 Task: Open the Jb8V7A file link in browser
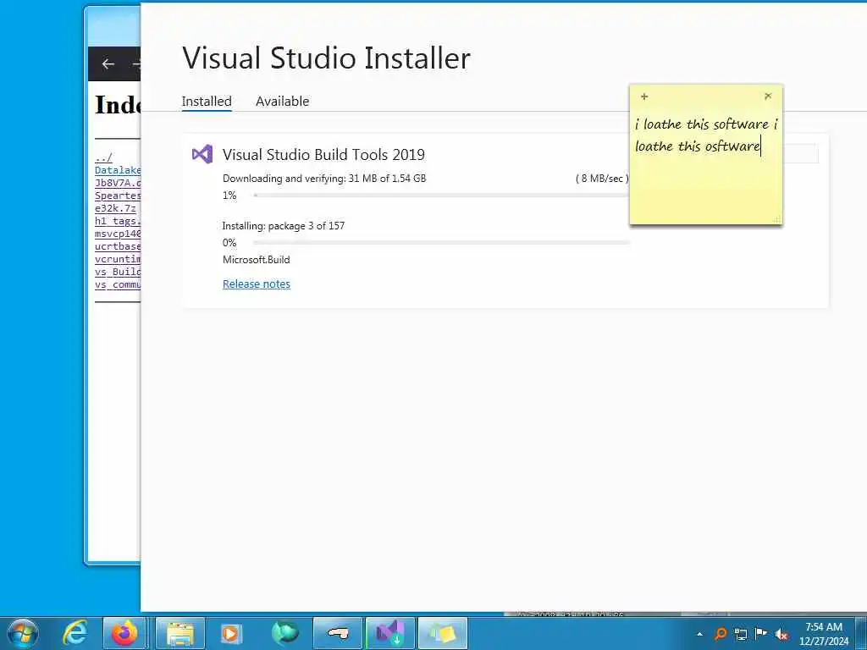tap(117, 183)
